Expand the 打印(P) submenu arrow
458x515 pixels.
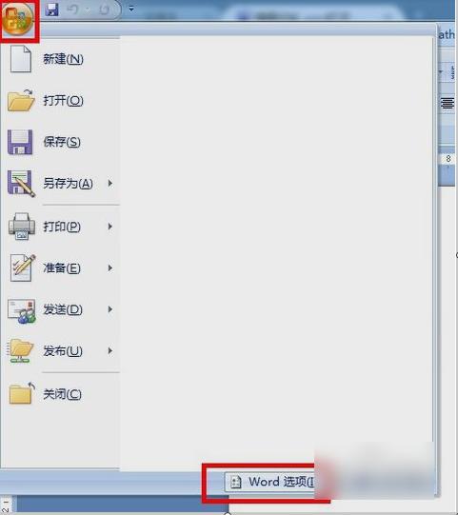[110, 227]
